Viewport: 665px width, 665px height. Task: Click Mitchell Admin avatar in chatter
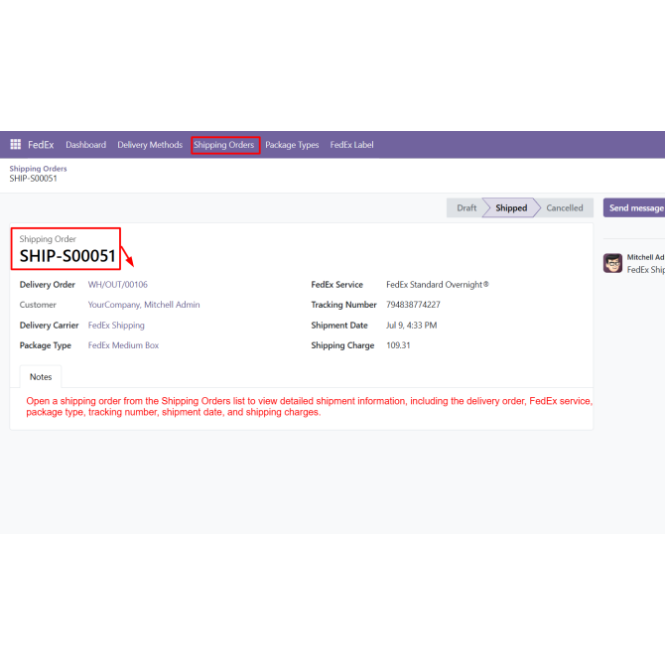coord(612,263)
